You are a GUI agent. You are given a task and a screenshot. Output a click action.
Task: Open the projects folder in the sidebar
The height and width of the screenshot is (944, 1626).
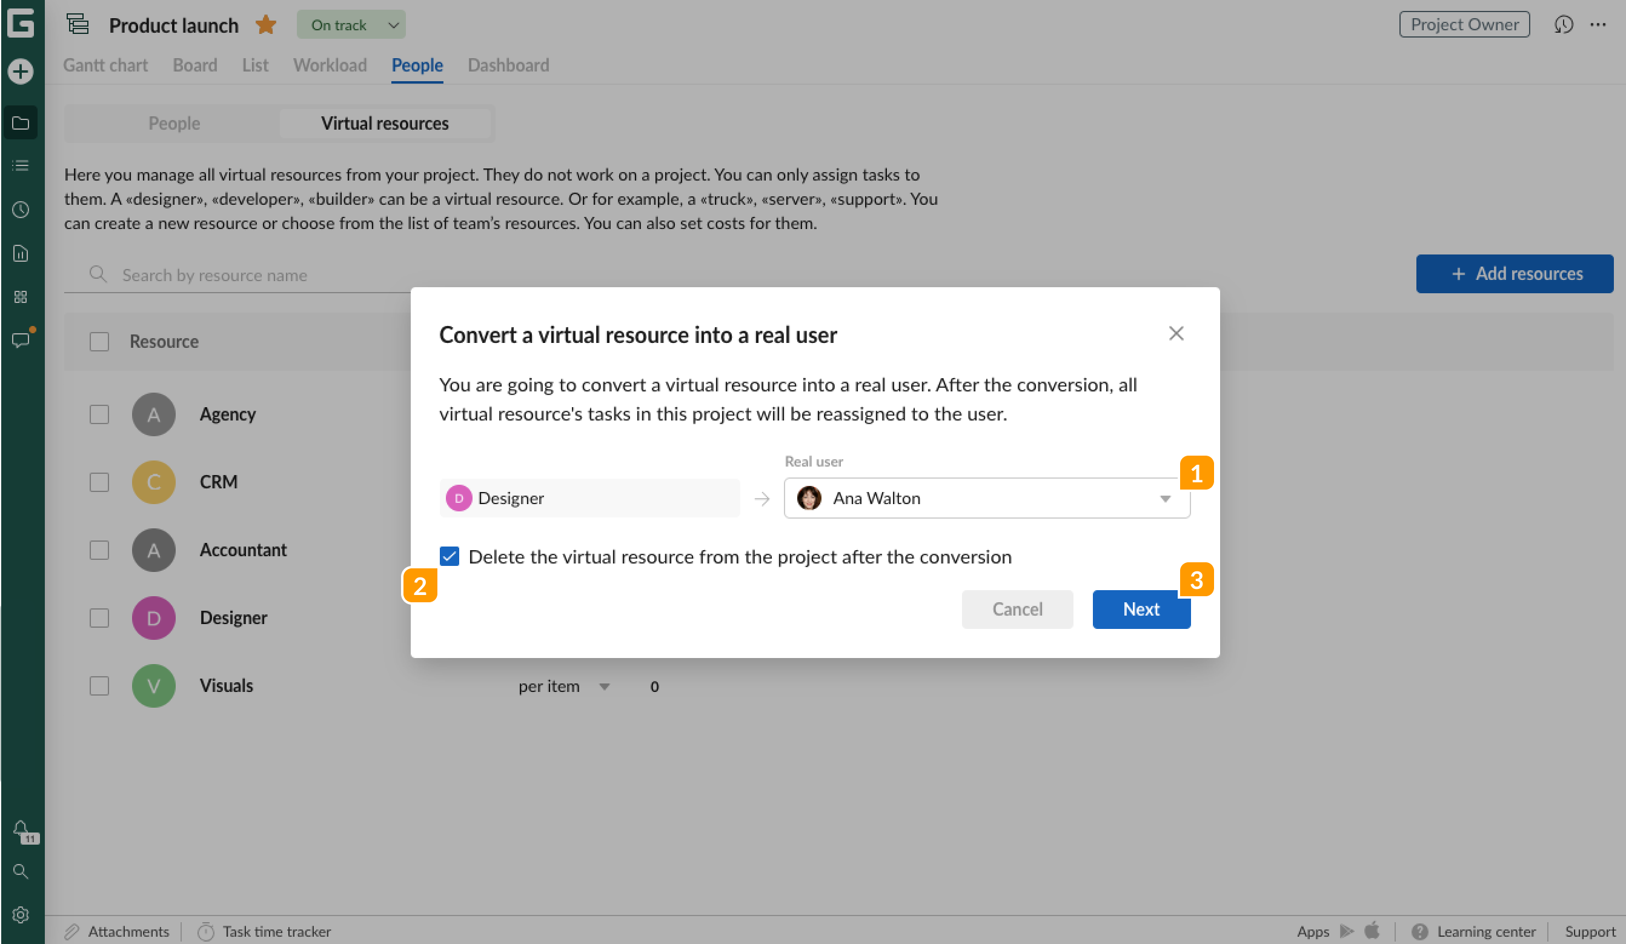click(x=21, y=122)
